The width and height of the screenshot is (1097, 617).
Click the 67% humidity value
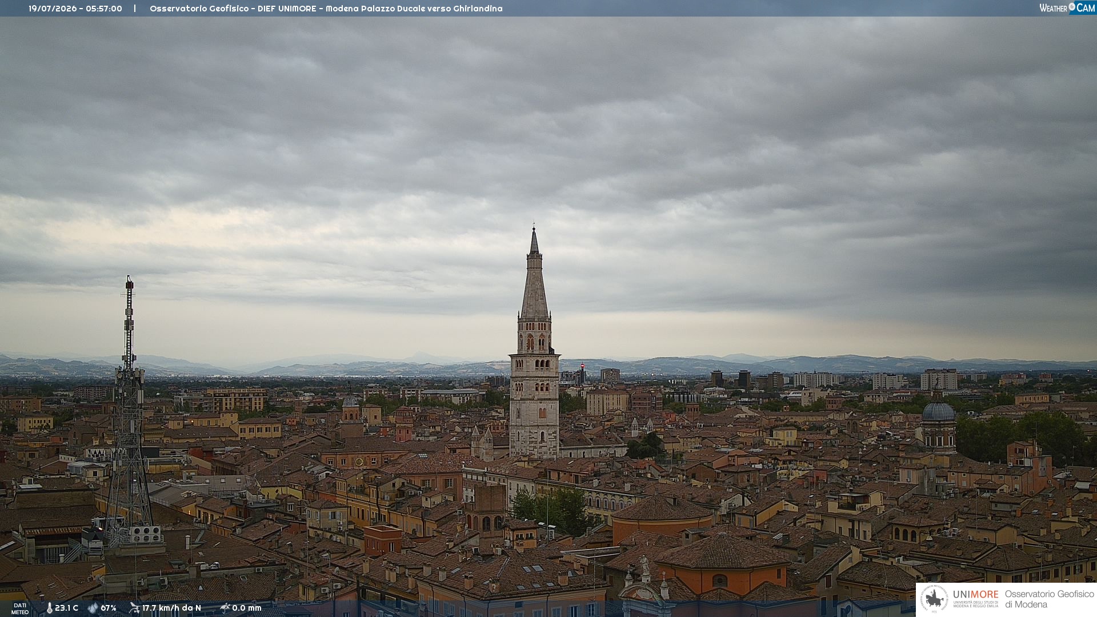(109, 608)
